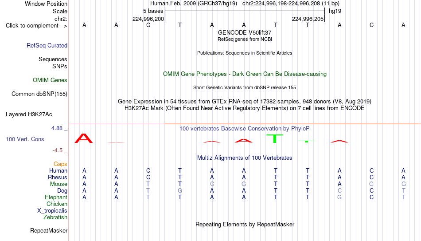The image size is (421, 241).
Task: Select the Zebrafish species row label
Action: click(x=55, y=217)
